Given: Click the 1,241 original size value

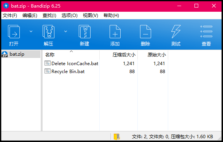Looking at the screenshot, I should (x=159, y=64).
